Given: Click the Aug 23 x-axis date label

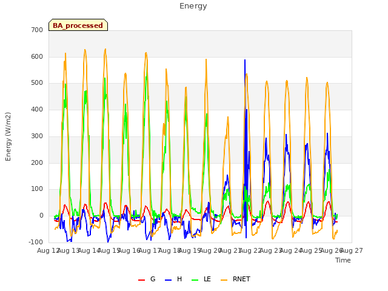Looking at the screenshot, I should point(271,251).
